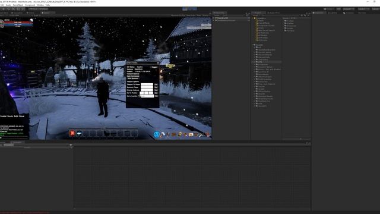Screen dimensions: 380x214
Task: Click the Play button to stop play mode
Action: point(185,9)
